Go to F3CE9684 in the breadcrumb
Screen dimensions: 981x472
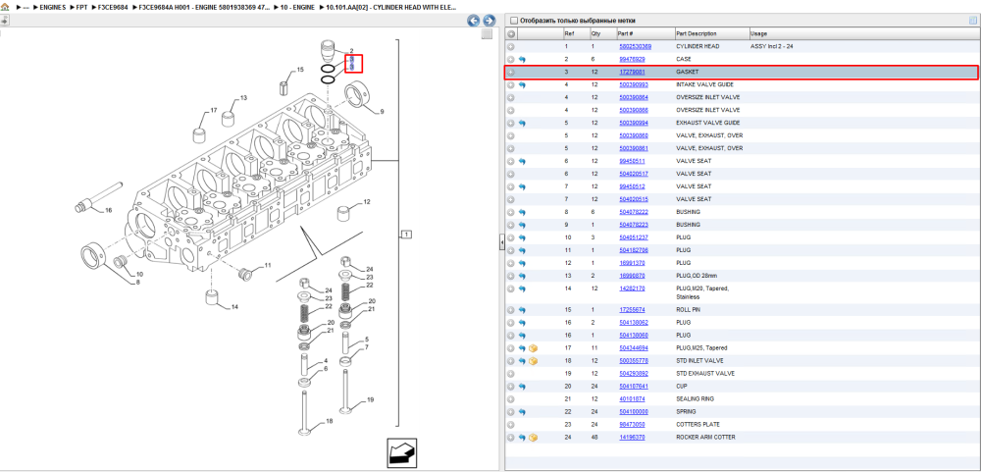(113, 7)
